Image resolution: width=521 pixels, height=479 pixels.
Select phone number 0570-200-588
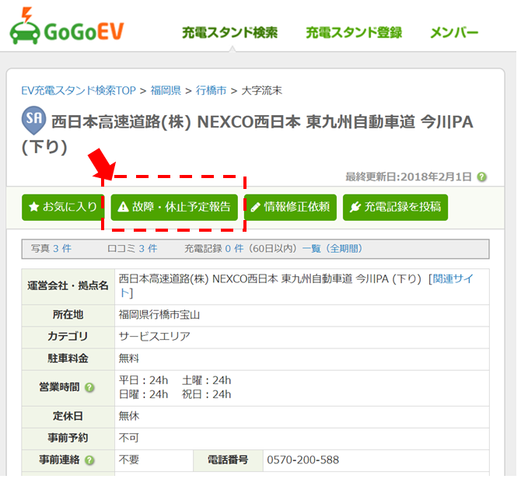(303, 460)
